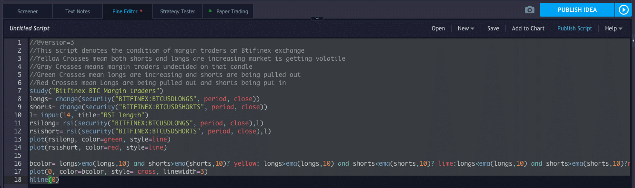This screenshot has height=188, width=635.
Task: Collapse panel using the center chevron handle
Action: coord(317,19)
